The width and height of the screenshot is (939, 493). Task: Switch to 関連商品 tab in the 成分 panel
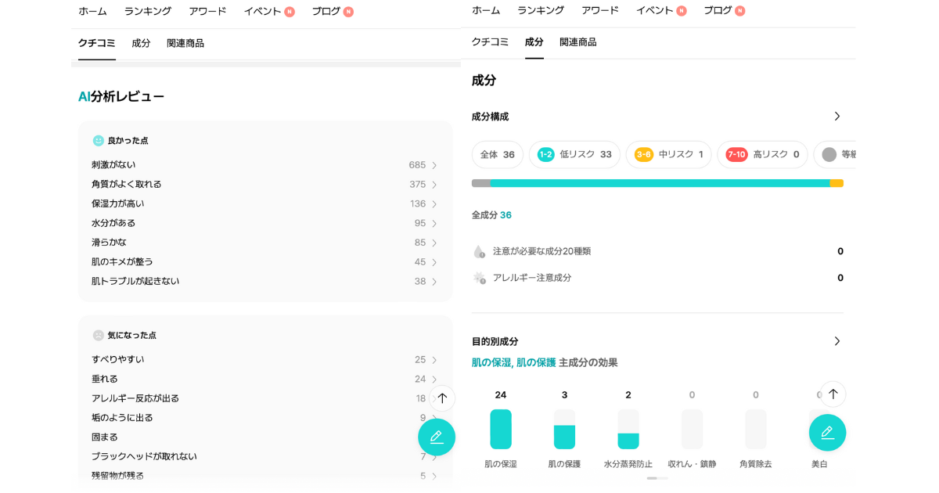577,42
